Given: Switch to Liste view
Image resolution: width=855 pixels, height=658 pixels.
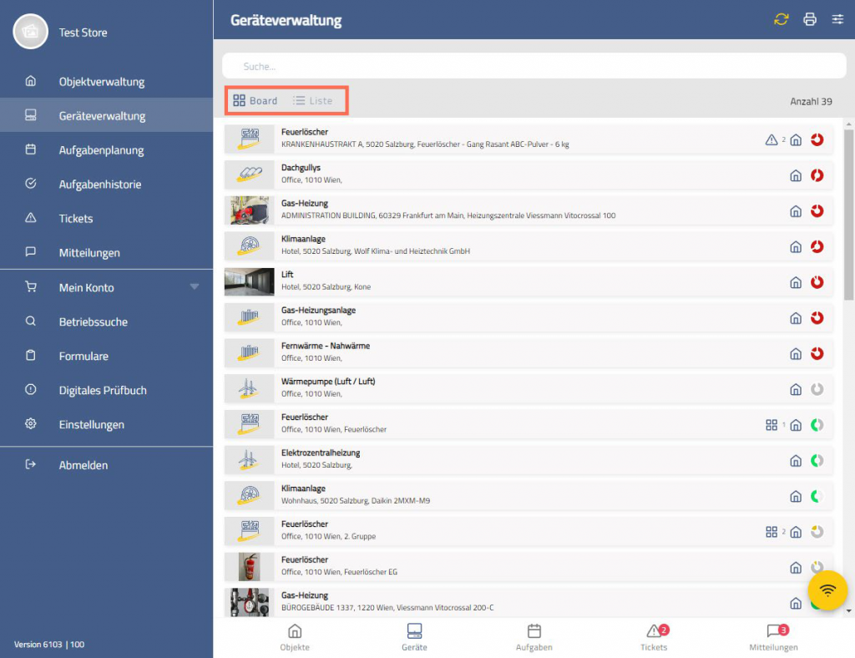Looking at the screenshot, I should (312, 101).
